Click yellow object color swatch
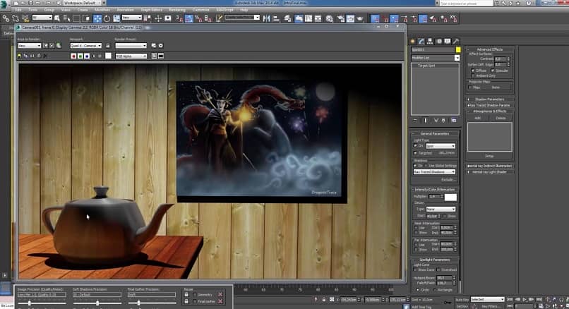 tap(458, 49)
